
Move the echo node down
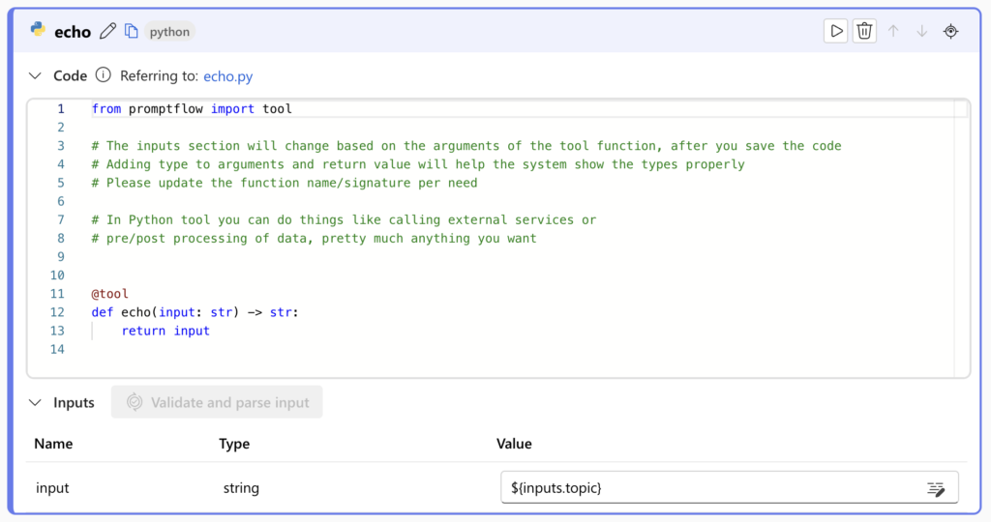[x=921, y=31]
